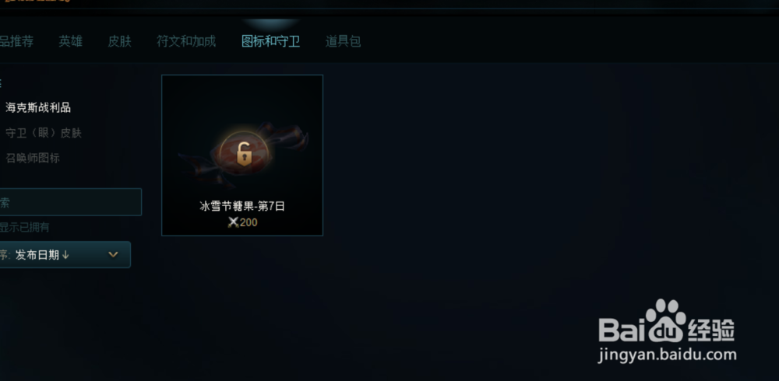Open the 发布日期 sort order menu
Viewport: 779px width, 381px height.
point(65,254)
